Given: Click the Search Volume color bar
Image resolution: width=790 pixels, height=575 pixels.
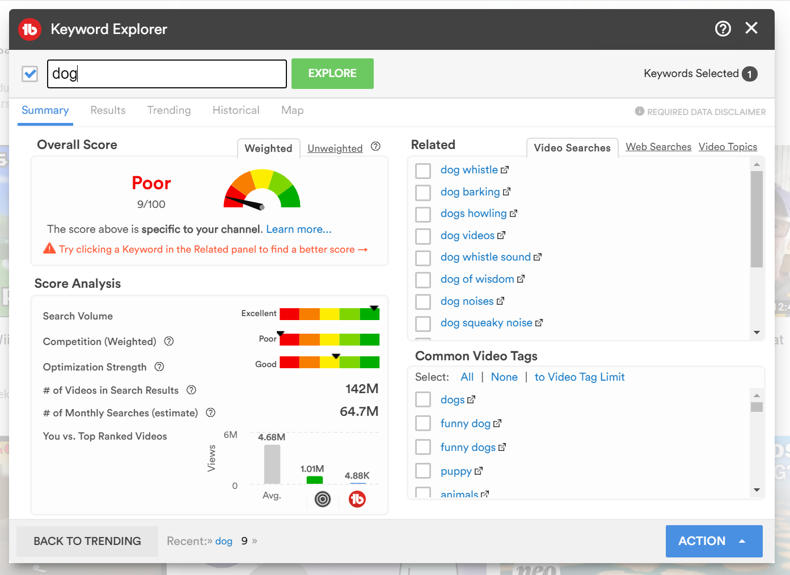Looking at the screenshot, I should click(329, 314).
